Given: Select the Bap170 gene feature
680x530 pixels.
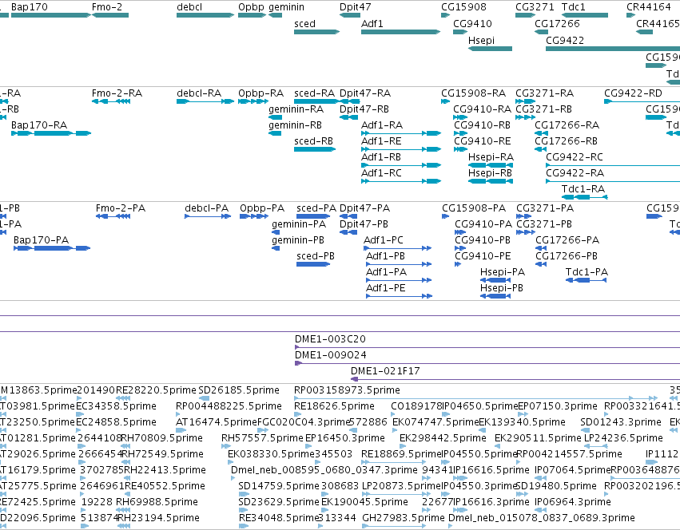Looking at the screenshot, I should [x=51, y=15].
